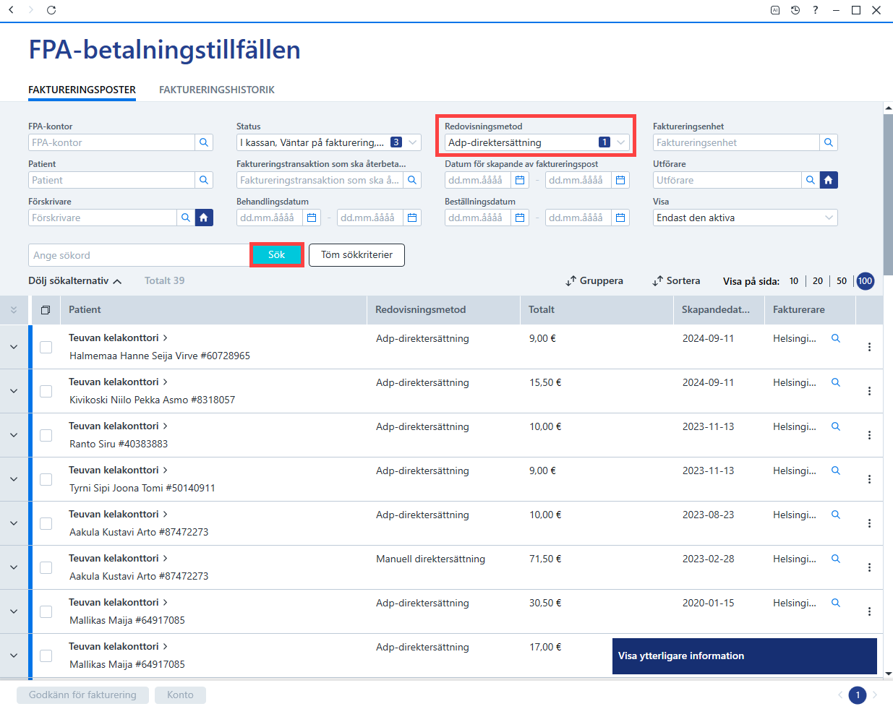The width and height of the screenshot is (893, 709).
Task: Open Patient lookup via the magnifier icon
Action: point(204,180)
